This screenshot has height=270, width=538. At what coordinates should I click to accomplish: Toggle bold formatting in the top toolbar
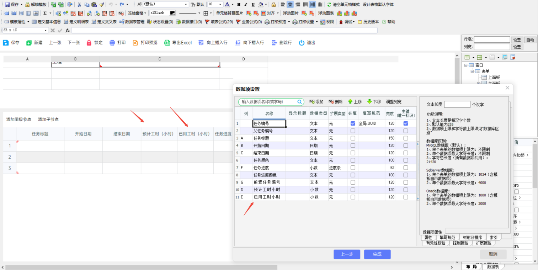point(239,5)
